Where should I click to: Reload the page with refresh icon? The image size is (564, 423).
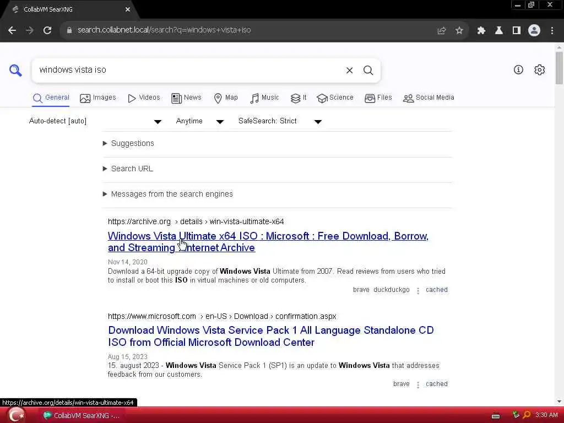(x=47, y=30)
